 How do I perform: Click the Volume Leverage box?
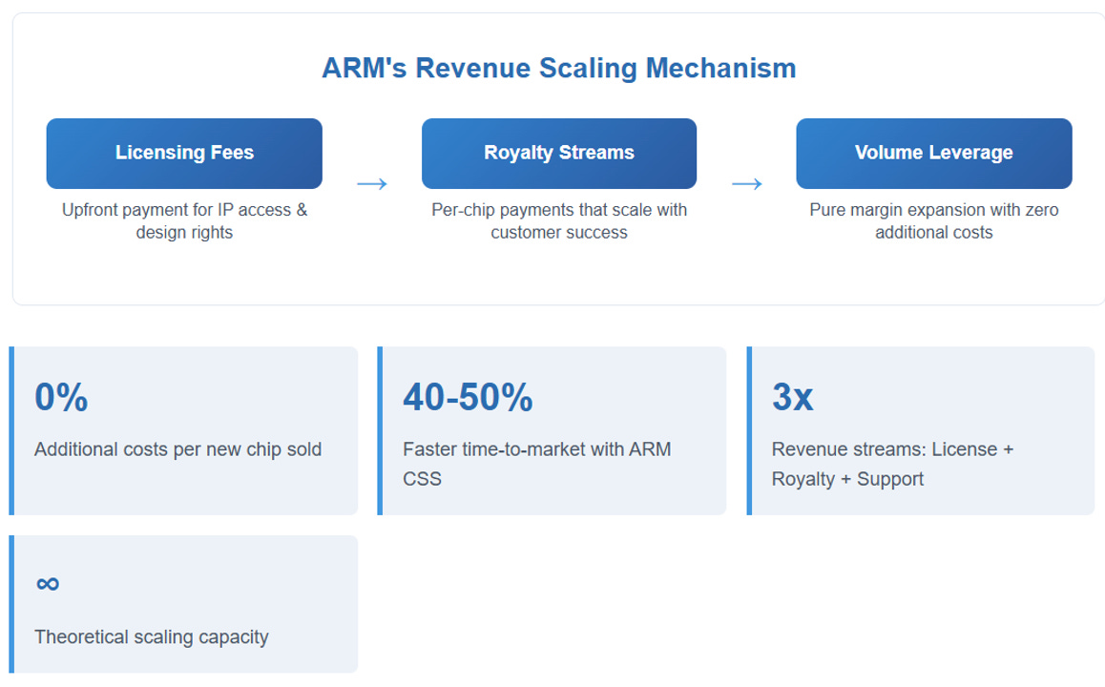[934, 153]
